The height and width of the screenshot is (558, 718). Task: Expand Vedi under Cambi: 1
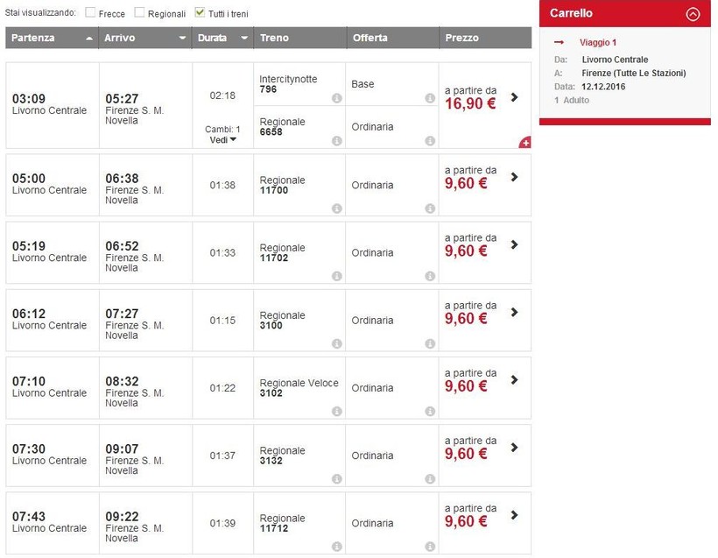[223, 140]
